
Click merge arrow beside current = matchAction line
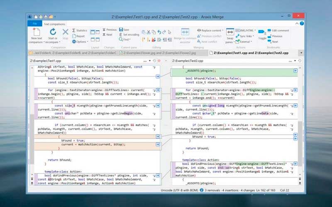point(158,144)
